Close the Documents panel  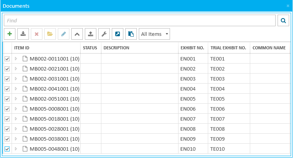click(x=288, y=6)
